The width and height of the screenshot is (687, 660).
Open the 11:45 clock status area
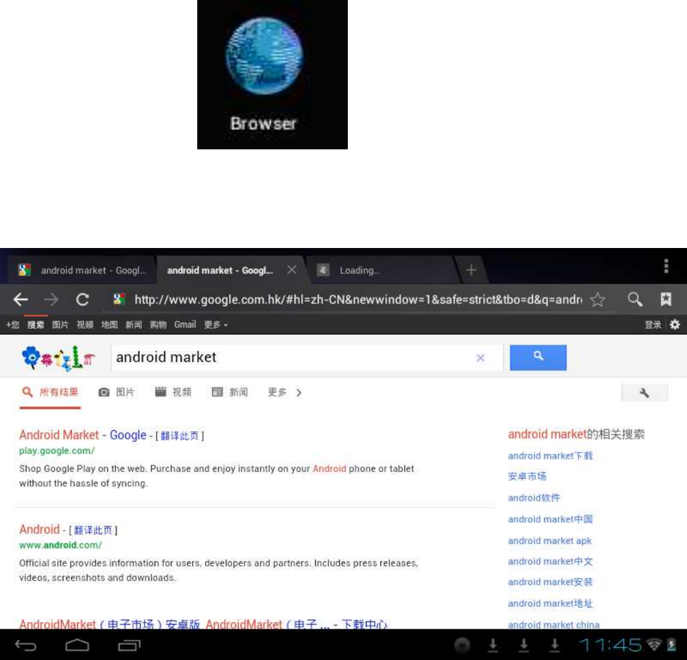click(610, 645)
